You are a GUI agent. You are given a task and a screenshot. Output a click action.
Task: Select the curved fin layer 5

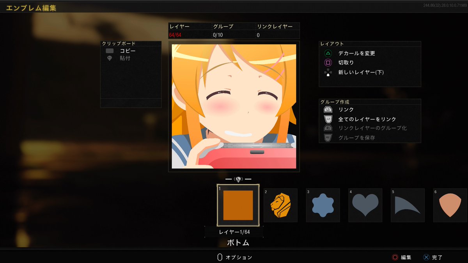tap(408, 205)
